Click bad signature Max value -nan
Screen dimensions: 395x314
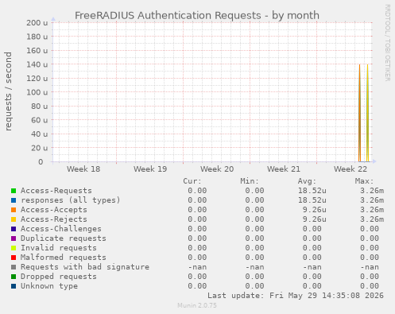pyautogui.click(x=370, y=267)
